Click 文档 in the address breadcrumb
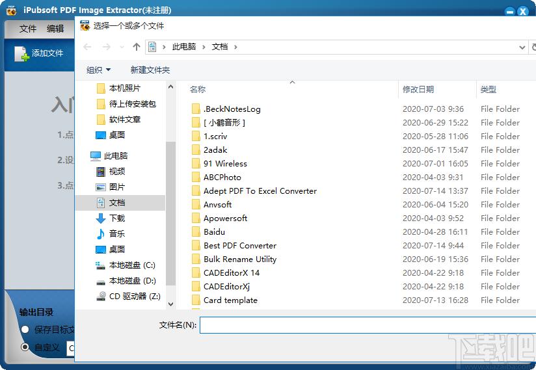The width and height of the screenshot is (536, 370). click(x=219, y=47)
